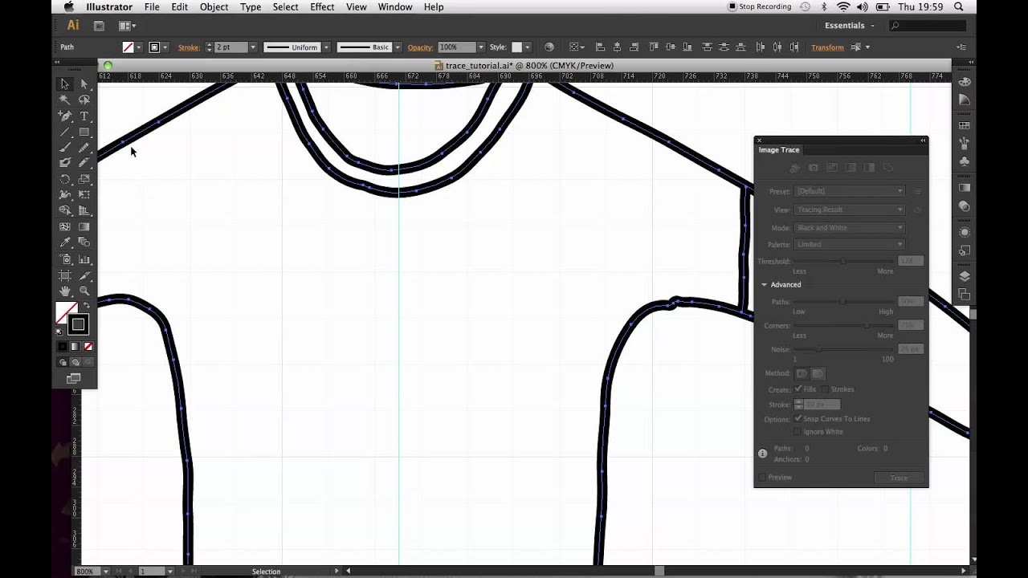Click the Opacity link in control bar
Viewport: 1028px width, 578px height.
420,47
